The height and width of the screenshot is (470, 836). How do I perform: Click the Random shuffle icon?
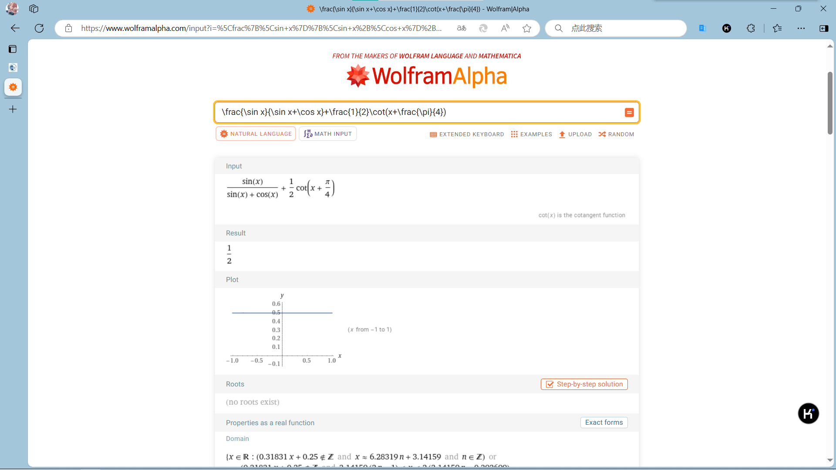point(602,134)
